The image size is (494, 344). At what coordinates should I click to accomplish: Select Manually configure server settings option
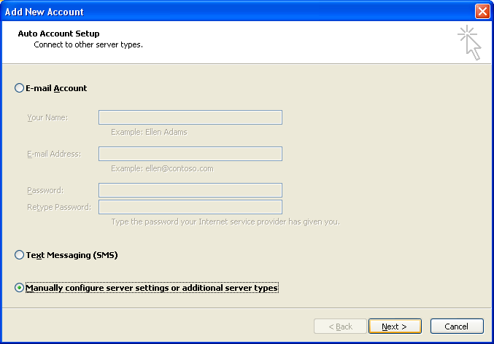tap(19, 288)
